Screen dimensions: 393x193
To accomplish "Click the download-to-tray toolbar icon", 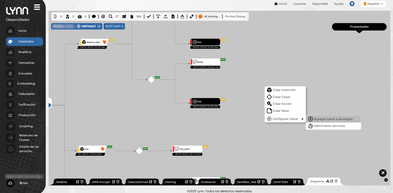I will 158,16.
